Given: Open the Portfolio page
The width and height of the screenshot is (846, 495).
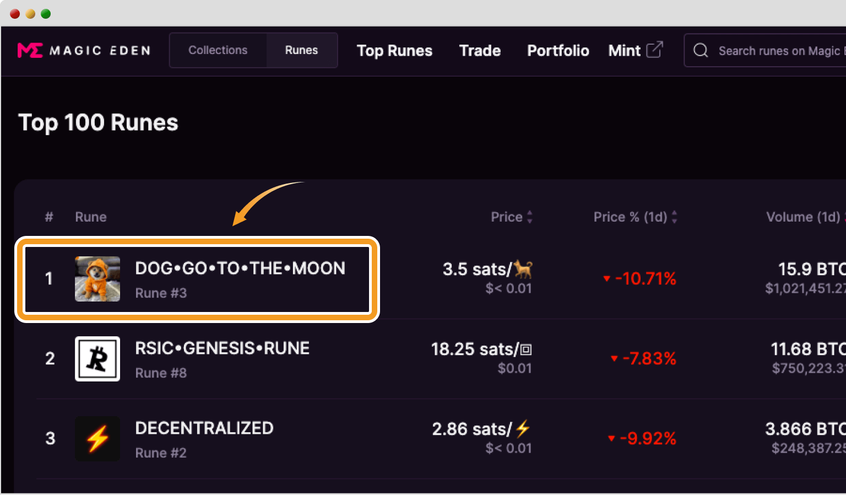Looking at the screenshot, I should click(x=558, y=51).
